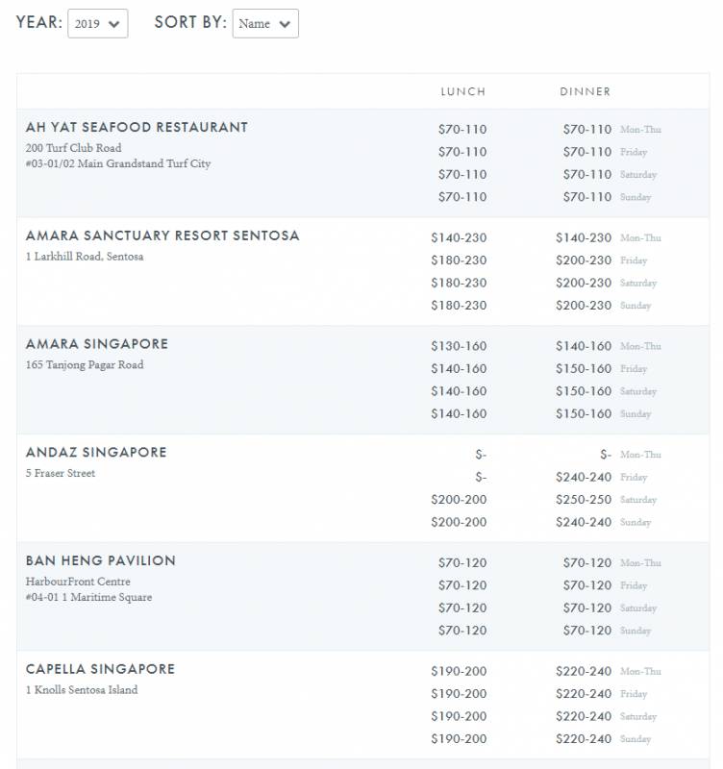Open the Andaz Singapore listing
723x769 pixels.
[96, 452]
